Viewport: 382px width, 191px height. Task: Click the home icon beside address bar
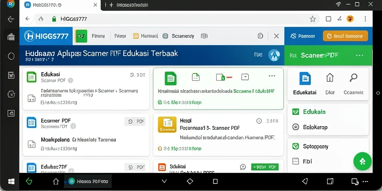[41, 19]
